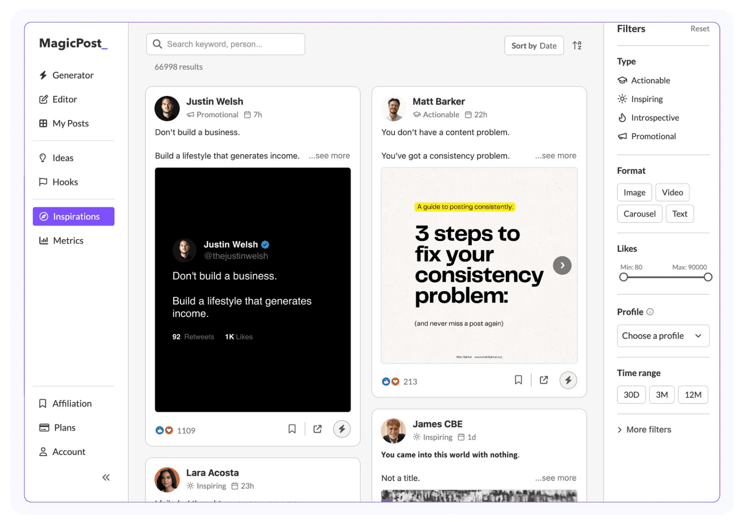Generate from Matt Barker's post lightning button
The image size is (739, 523).
(568, 380)
